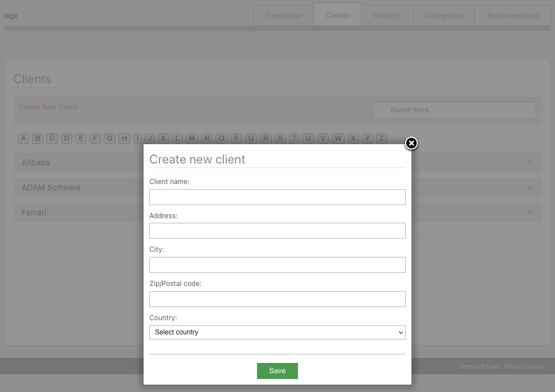This screenshot has height=392, width=555.
Task: Save the new client
Action: [x=277, y=370]
